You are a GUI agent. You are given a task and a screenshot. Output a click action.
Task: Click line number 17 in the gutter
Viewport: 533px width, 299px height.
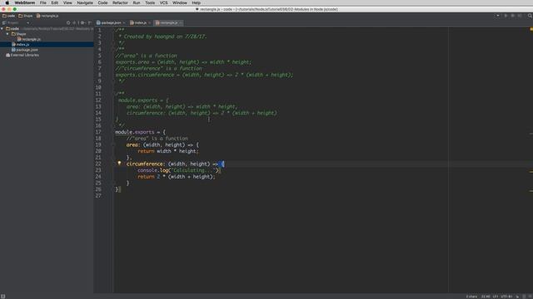point(98,132)
